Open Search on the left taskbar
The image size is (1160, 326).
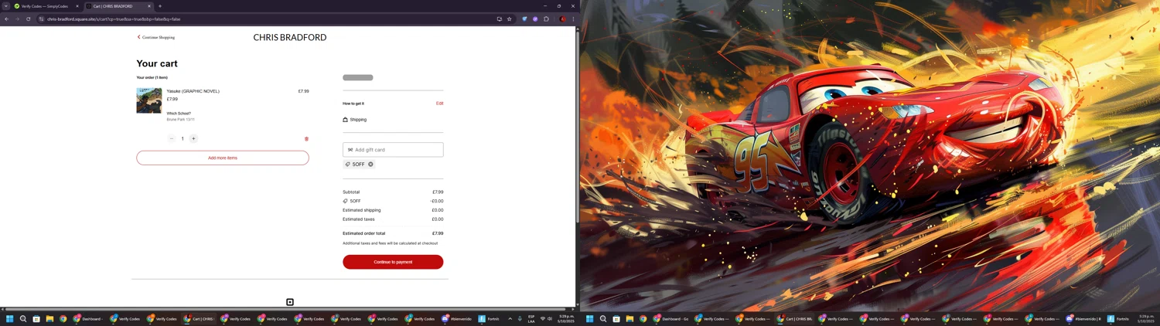point(23,318)
